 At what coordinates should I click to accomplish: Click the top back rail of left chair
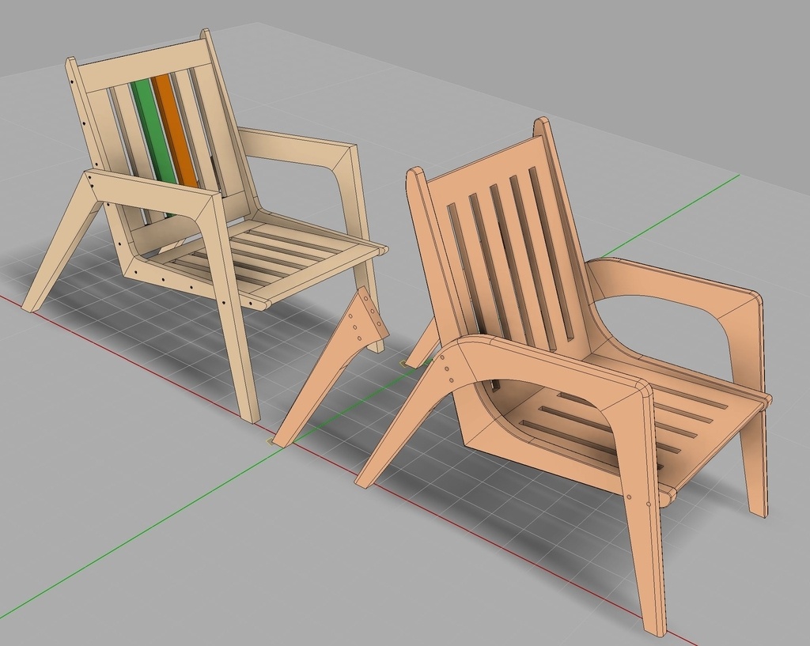pyautogui.click(x=145, y=65)
